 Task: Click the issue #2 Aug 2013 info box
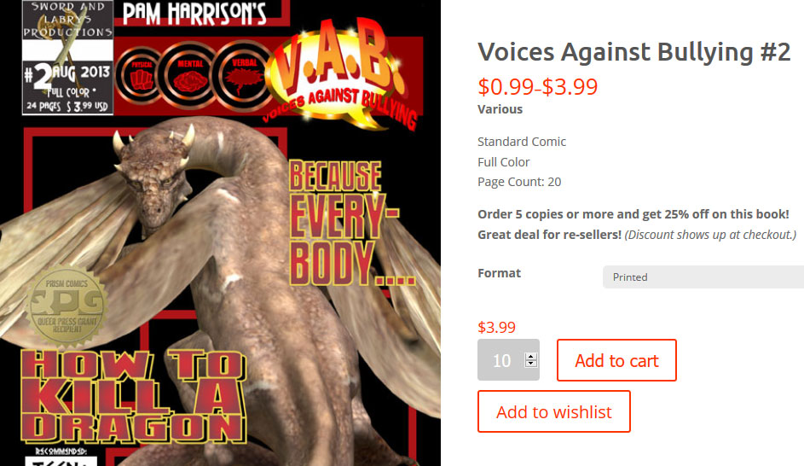tap(67, 87)
